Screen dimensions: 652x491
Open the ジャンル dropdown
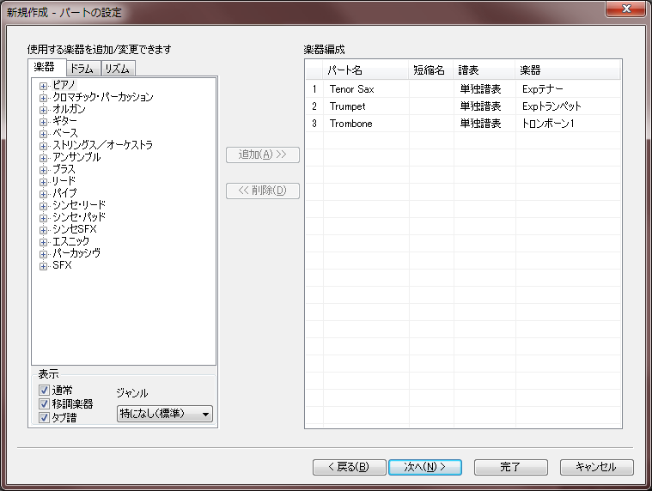(165, 414)
